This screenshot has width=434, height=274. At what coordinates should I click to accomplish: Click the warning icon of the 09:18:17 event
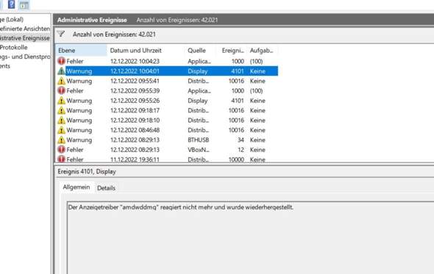(62, 110)
